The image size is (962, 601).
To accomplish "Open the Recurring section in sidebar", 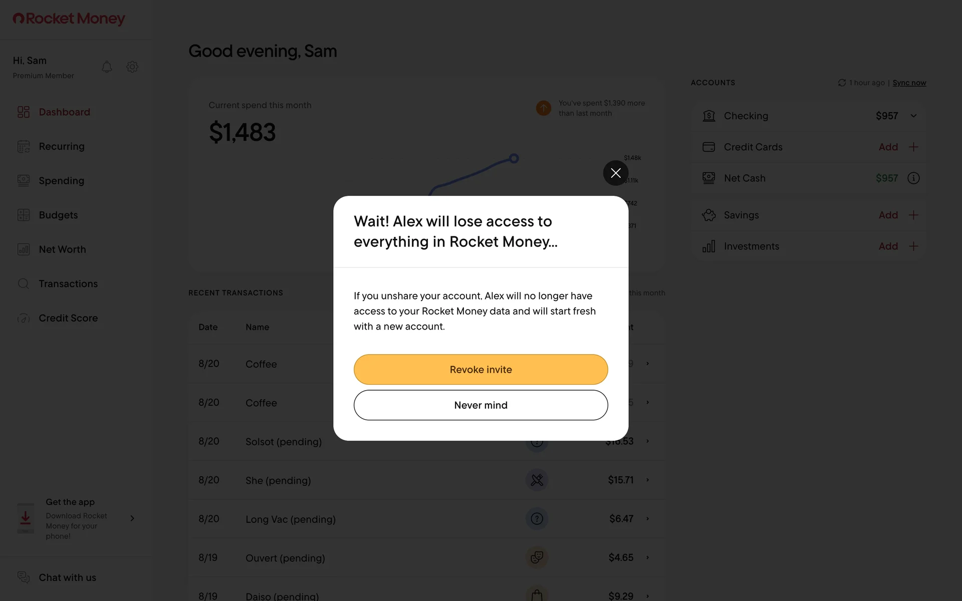I will 61,146.
